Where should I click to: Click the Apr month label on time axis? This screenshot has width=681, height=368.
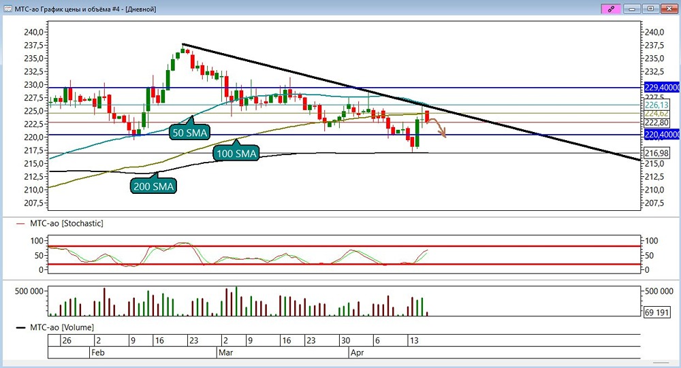tap(357, 352)
